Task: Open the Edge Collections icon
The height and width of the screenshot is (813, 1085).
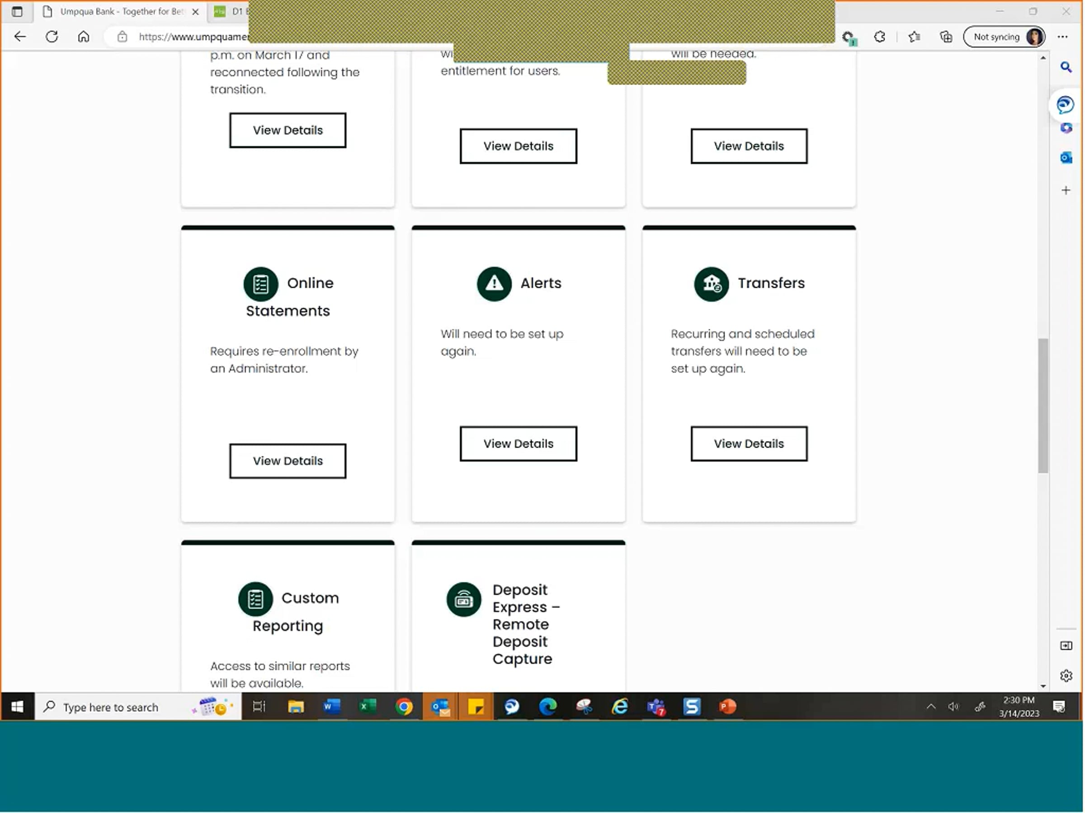Action: pos(946,37)
